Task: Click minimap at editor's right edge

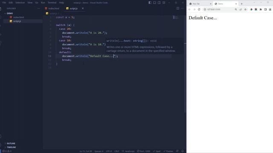Action: click(x=175, y=17)
